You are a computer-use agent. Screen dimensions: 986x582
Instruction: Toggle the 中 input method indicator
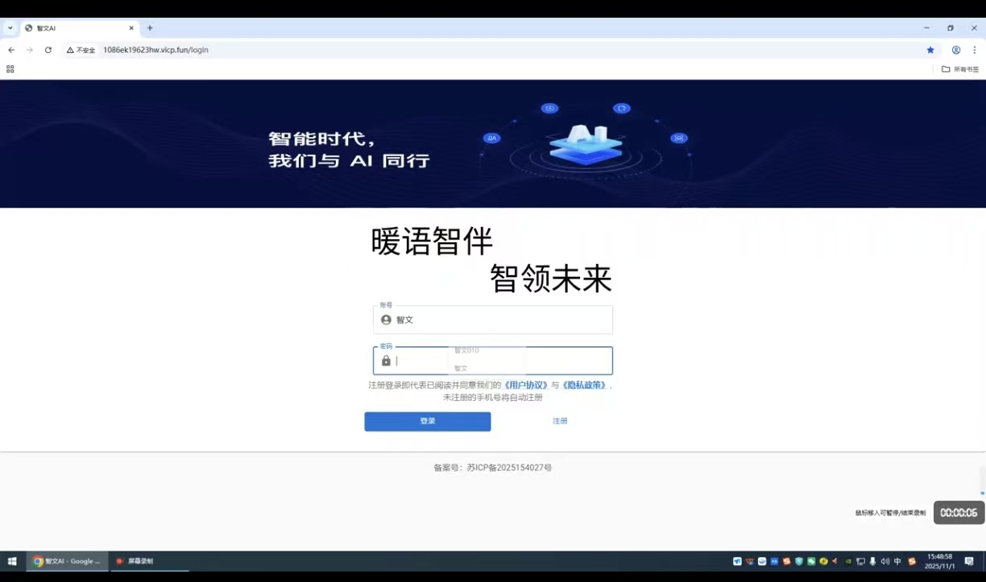coord(897,561)
